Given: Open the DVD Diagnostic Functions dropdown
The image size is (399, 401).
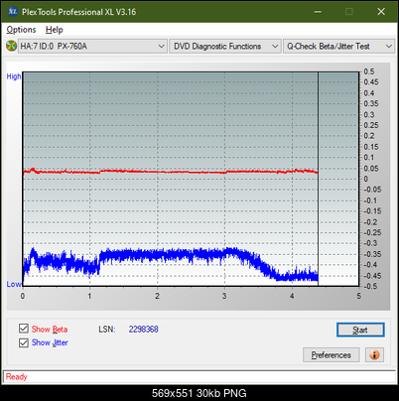Looking at the screenshot, I should click(225, 47).
